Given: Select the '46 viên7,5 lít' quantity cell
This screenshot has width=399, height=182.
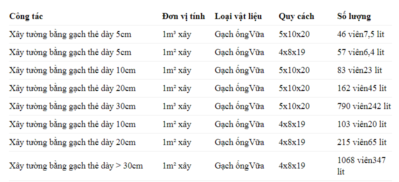Looking at the screenshot, I should click(x=360, y=34).
